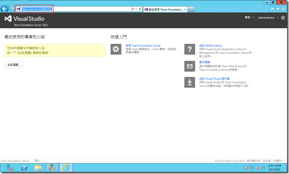Open the MSDN Library link
The height and width of the screenshot is (174, 289).
pyautogui.click(x=211, y=45)
